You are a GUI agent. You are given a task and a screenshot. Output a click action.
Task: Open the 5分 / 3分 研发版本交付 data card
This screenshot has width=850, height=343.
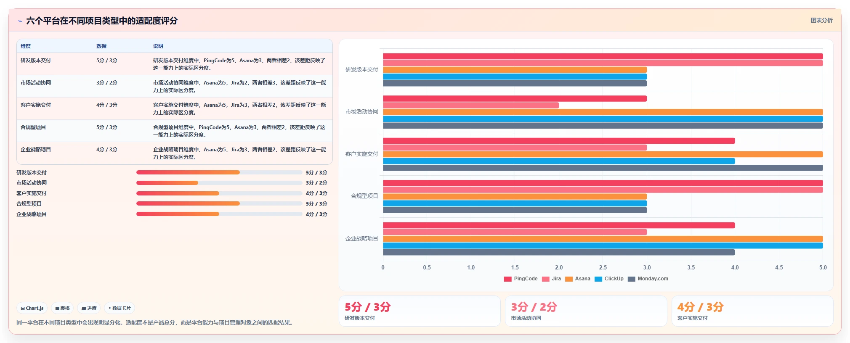420,311
